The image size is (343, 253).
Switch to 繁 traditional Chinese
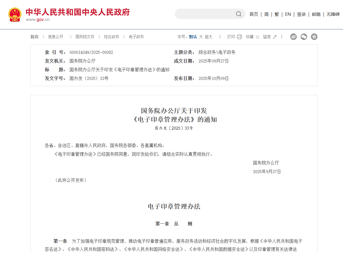277,14
